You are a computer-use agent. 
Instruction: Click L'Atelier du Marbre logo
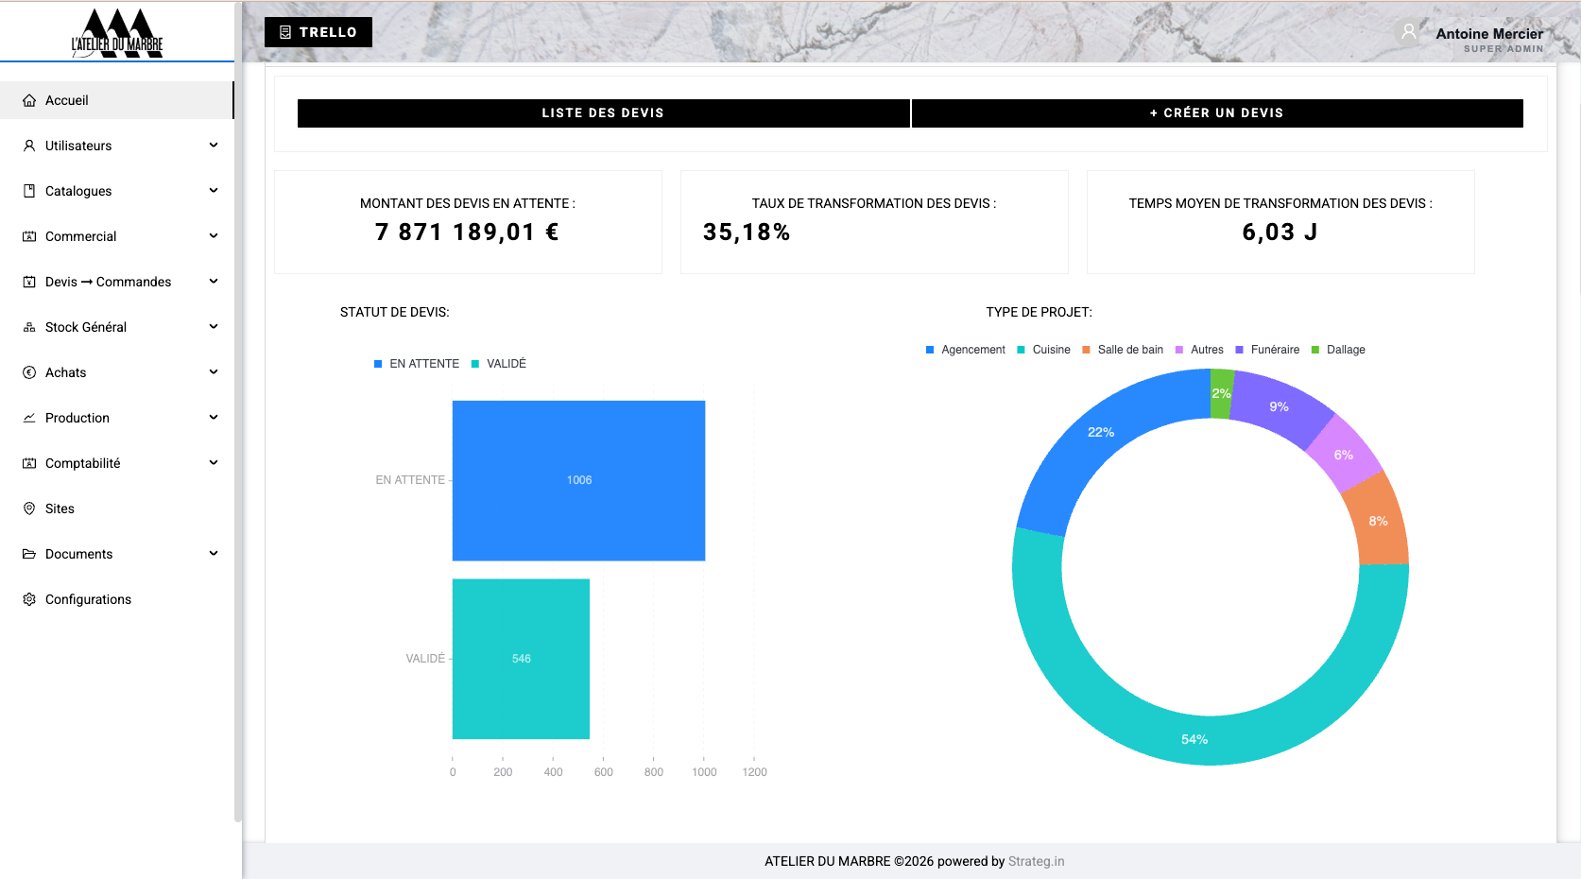[117, 33]
